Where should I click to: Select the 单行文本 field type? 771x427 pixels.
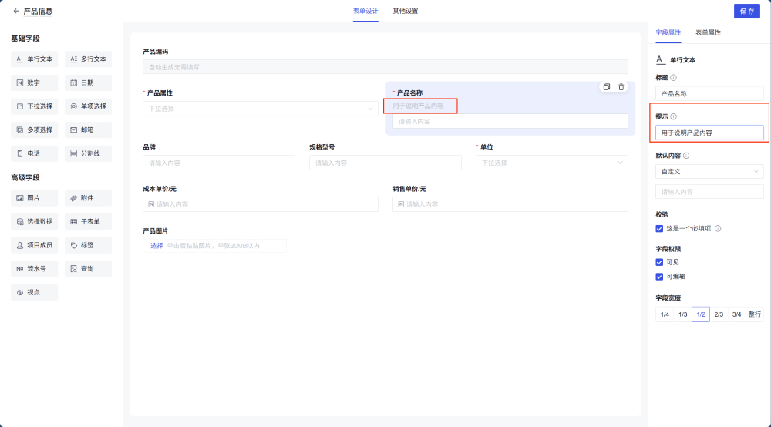(x=35, y=59)
